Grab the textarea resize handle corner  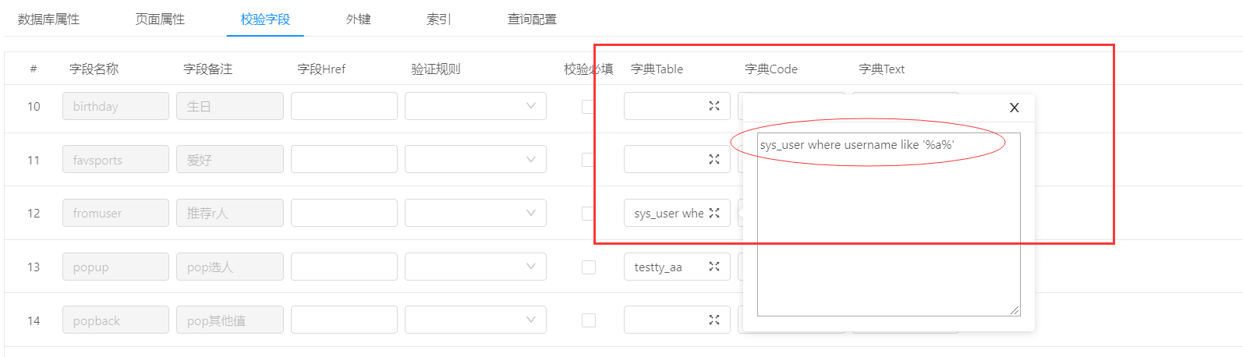(1015, 310)
